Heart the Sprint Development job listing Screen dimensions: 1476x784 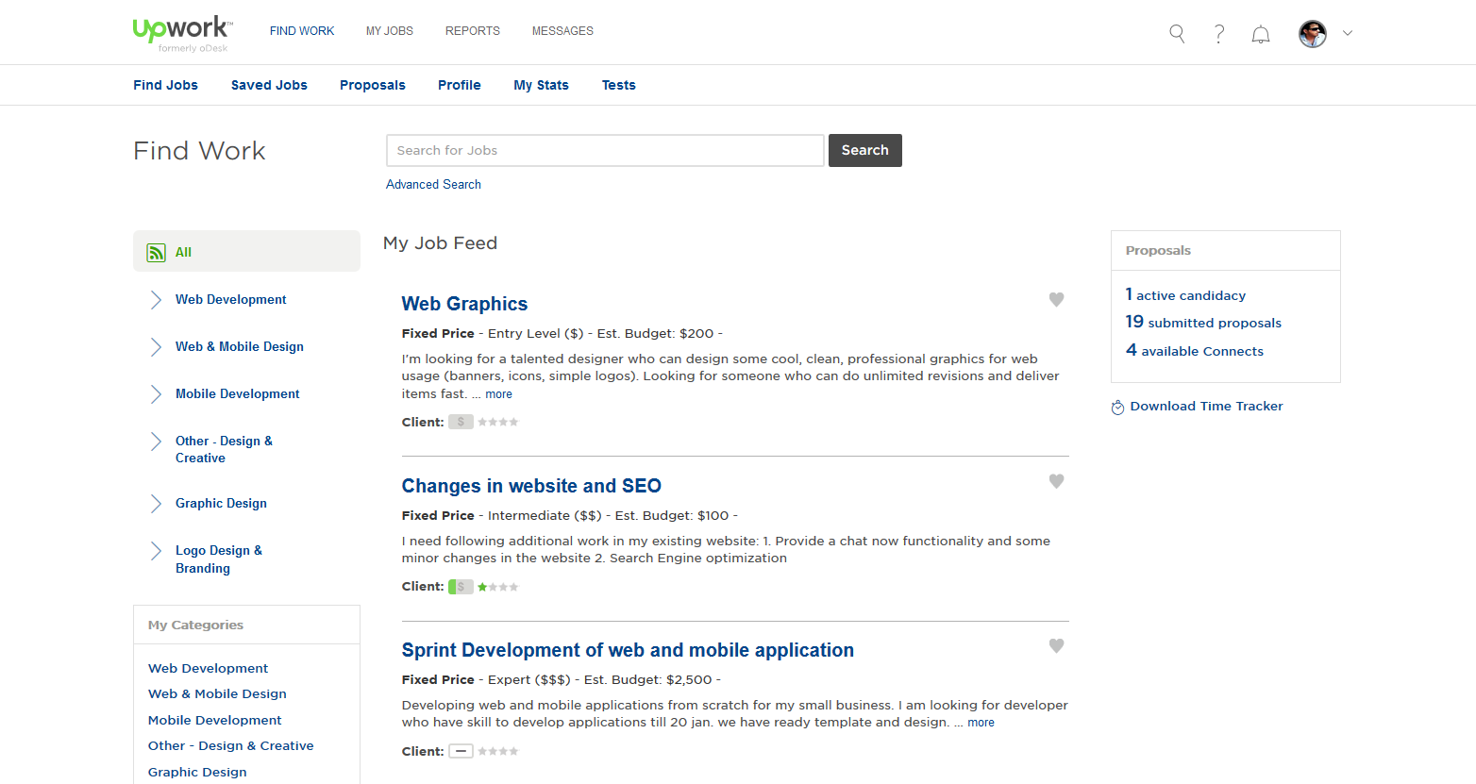(x=1056, y=645)
